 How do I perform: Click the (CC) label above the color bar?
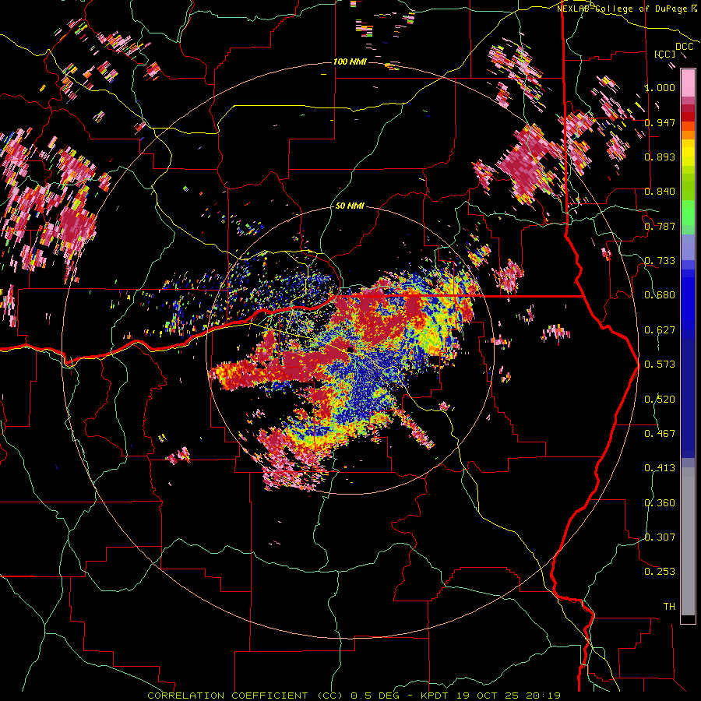coord(665,54)
